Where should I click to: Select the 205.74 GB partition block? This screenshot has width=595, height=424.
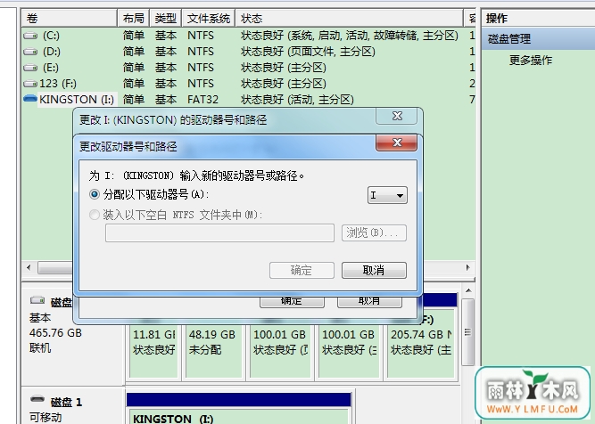tap(420, 343)
